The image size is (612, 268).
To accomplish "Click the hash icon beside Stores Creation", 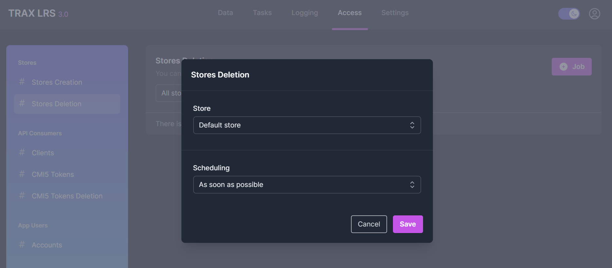I will [x=22, y=82].
